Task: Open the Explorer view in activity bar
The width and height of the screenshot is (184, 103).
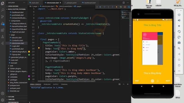Action: (x=3, y=3)
